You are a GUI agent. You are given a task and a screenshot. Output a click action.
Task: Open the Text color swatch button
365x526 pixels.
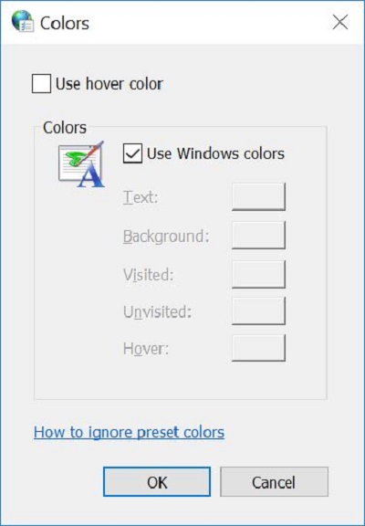point(258,197)
